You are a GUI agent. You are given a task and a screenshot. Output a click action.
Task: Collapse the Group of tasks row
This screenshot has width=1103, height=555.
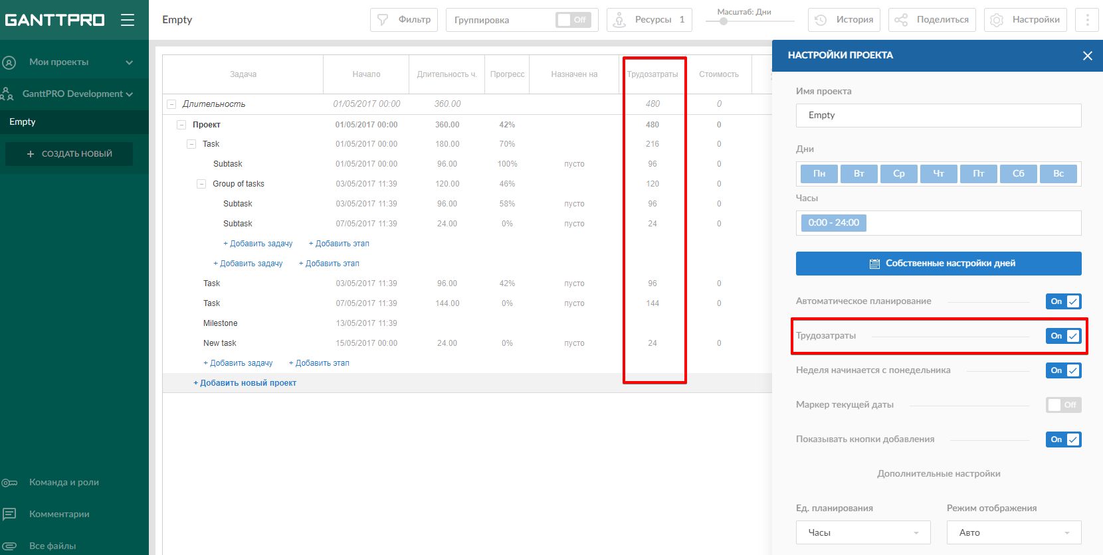tap(201, 184)
